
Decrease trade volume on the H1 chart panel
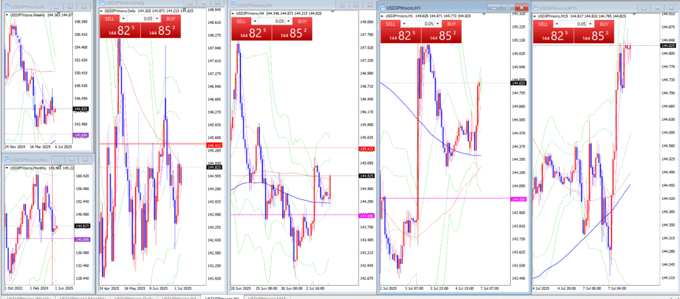[404, 24]
